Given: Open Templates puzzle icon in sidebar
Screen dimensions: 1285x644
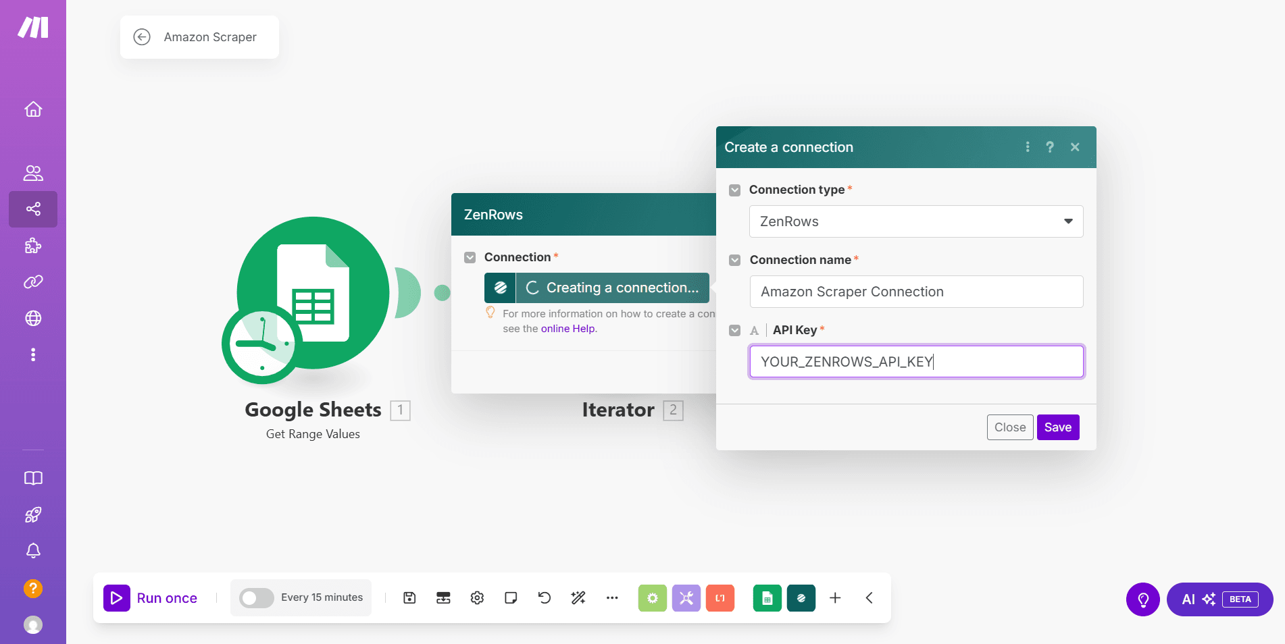Looking at the screenshot, I should coord(33,246).
